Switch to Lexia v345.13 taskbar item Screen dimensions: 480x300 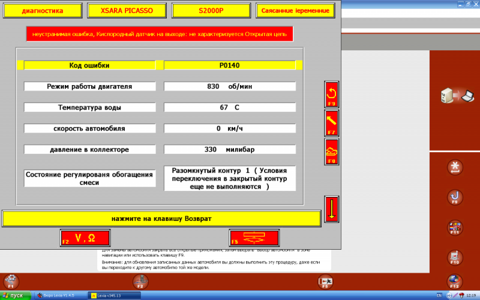pyautogui.click(x=115, y=295)
